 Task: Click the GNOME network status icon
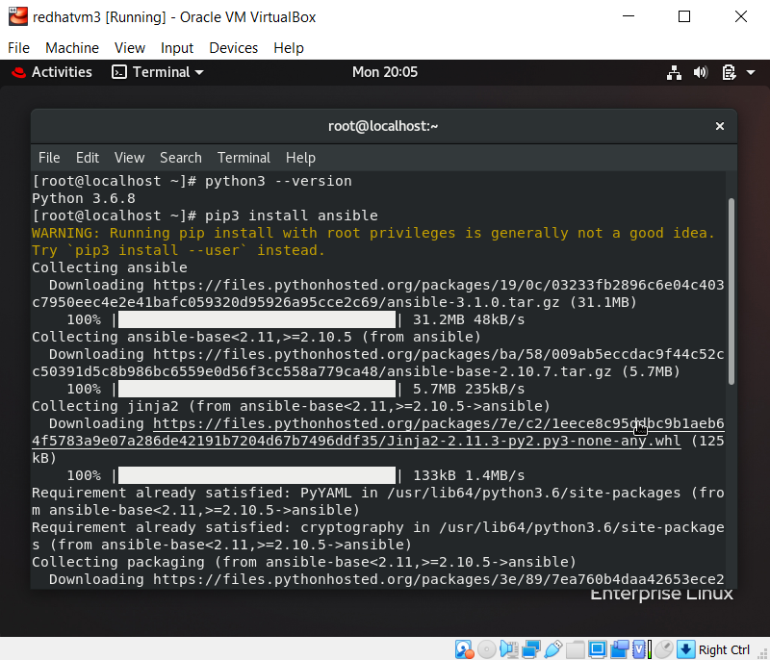674,72
